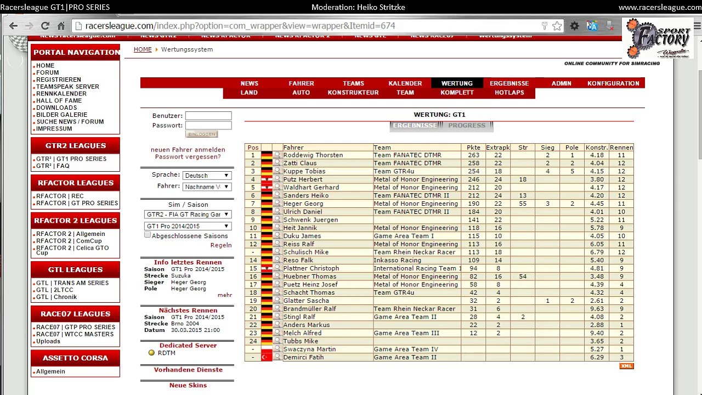Open the TEAMS menu item
This screenshot has width=702, height=395.
[x=353, y=83]
